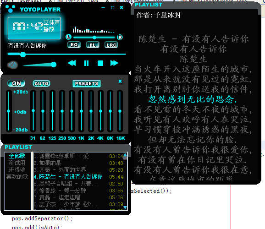
Task: Click the pop.addSeparator() code line behind
Action: [42, 218]
